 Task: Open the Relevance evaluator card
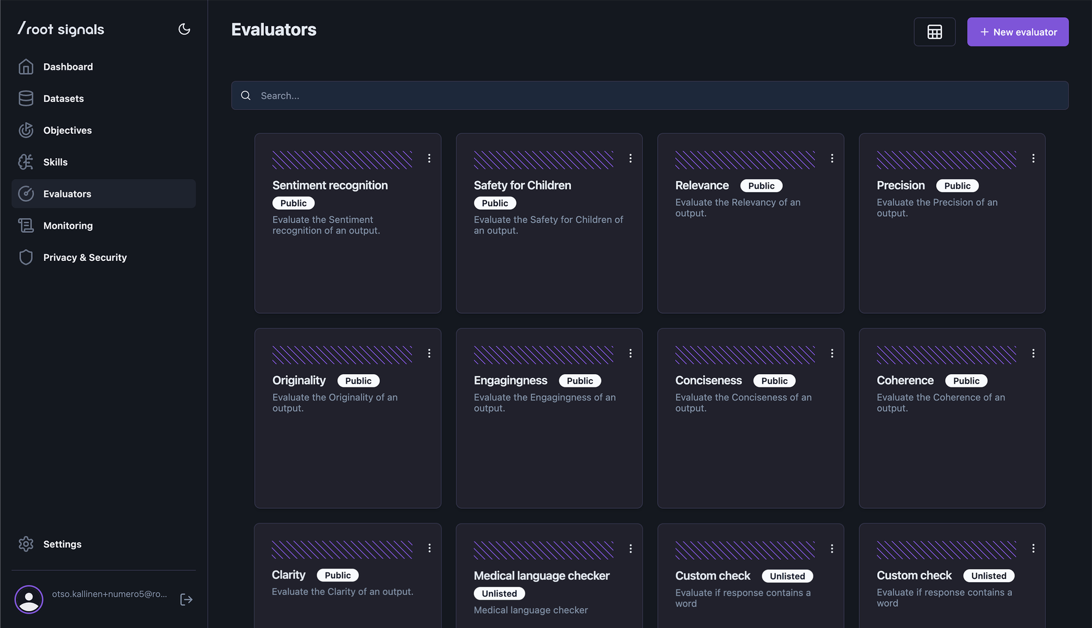pyautogui.click(x=702, y=186)
